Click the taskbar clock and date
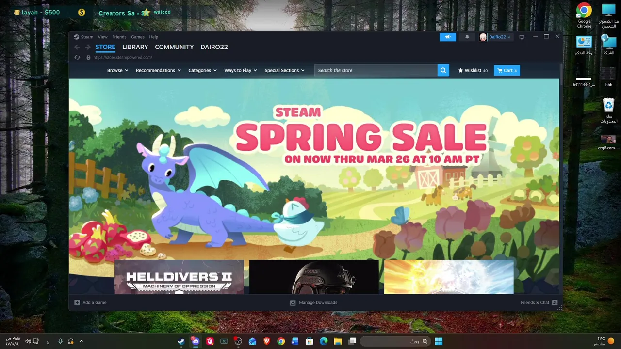Viewport: 621px width, 349px height. click(13, 341)
